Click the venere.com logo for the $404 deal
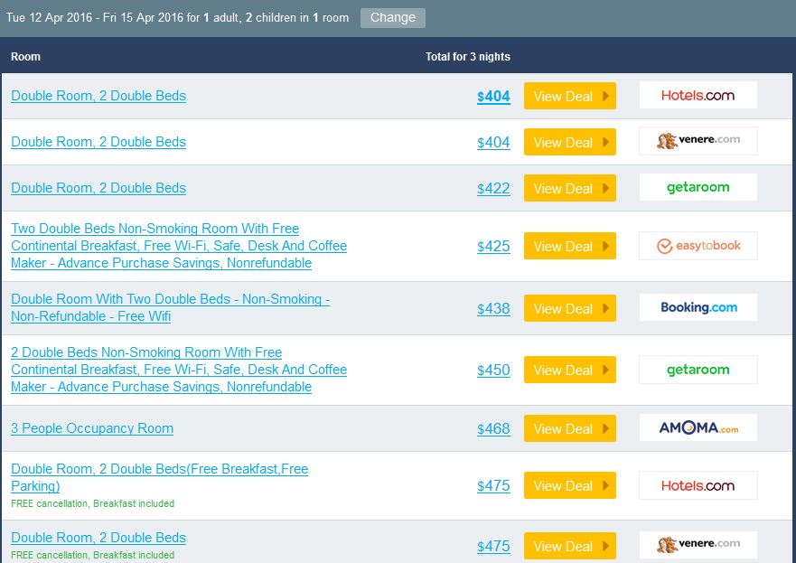This screenshot has width=796, height=563. pyautogui.click(x=698, y=141)
